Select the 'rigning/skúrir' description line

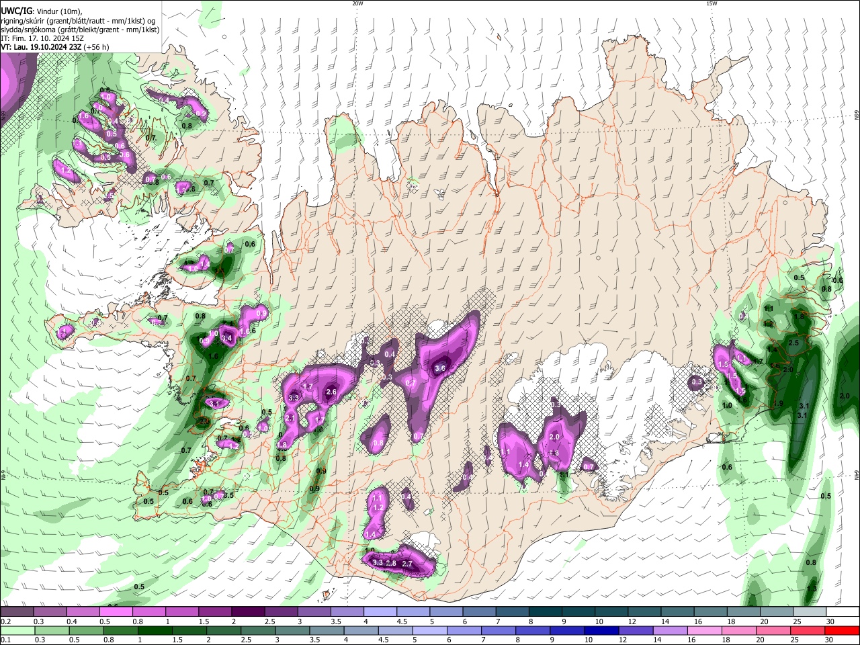pos(77,21)
